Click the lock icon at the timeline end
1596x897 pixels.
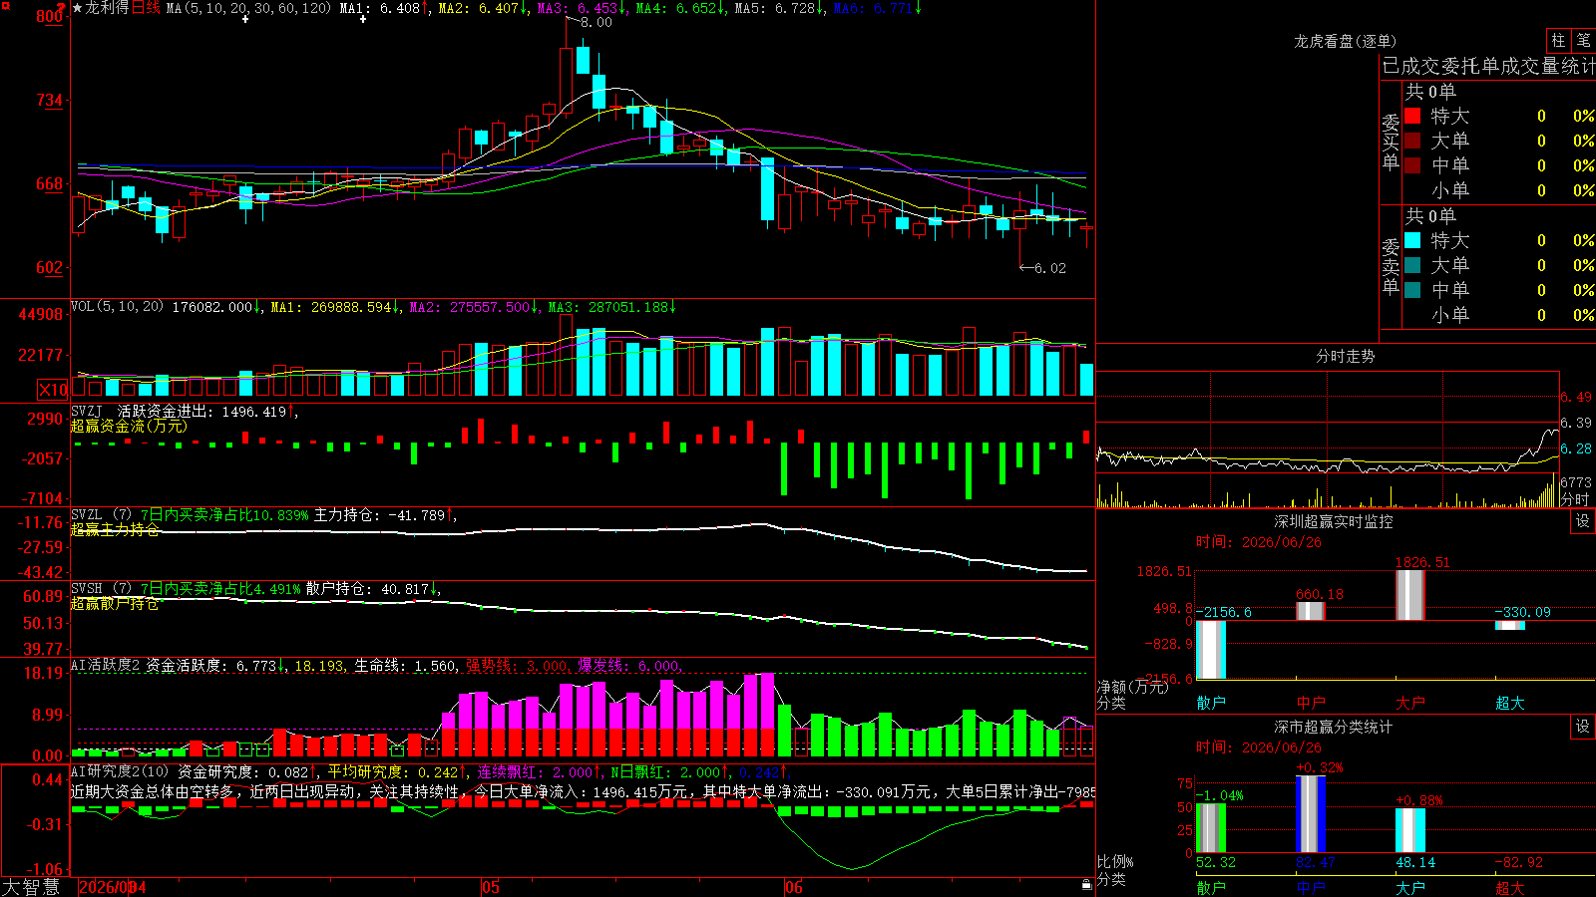[1087, 884]
